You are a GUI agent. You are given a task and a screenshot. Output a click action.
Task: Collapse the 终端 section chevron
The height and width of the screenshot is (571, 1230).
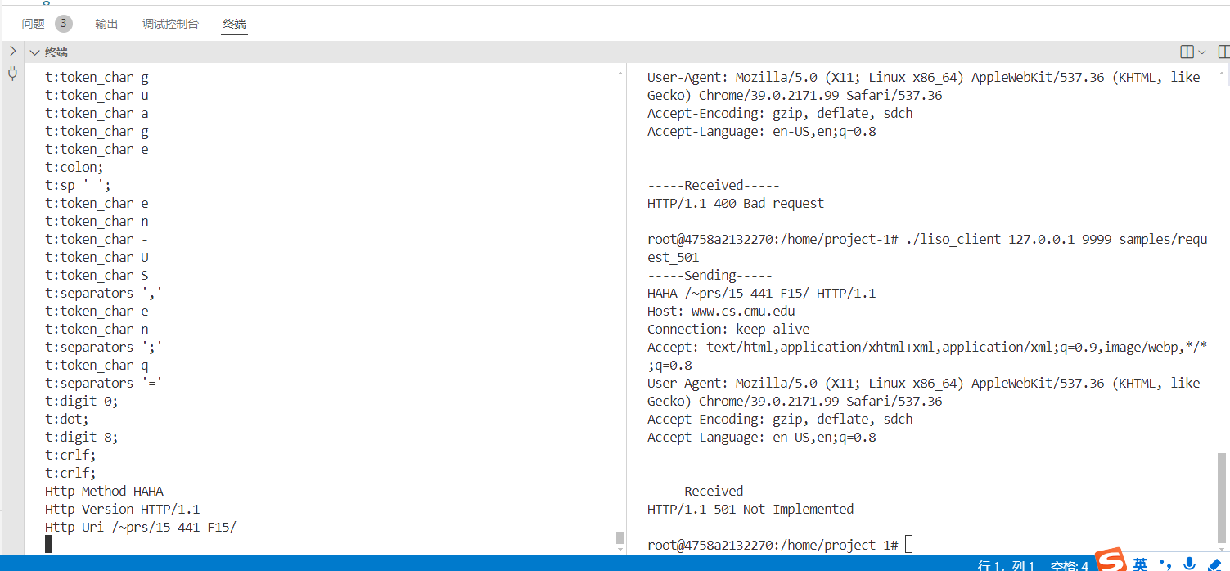34,52
